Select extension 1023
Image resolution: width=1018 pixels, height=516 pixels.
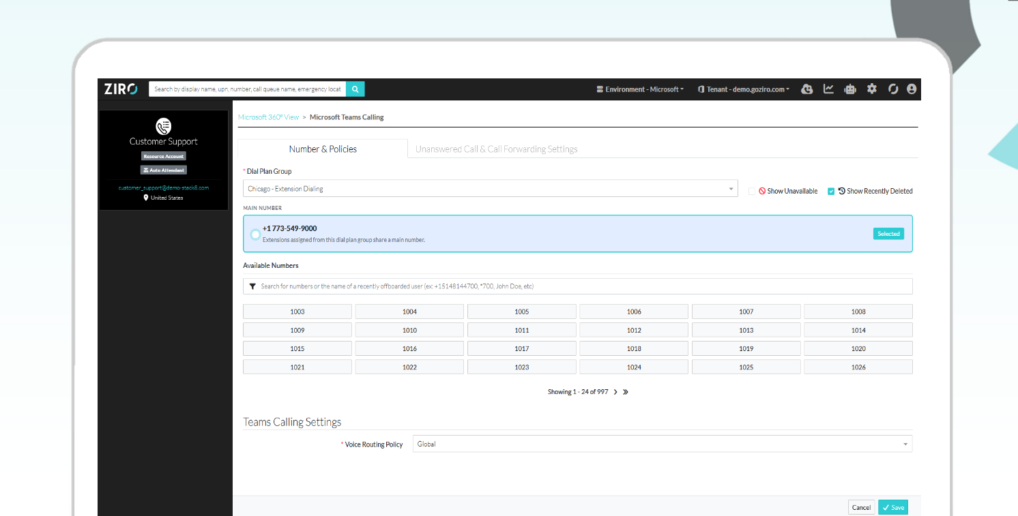pyautogui.click(x=522, y=367)
